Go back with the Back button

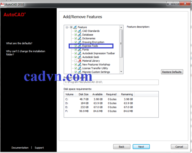coord(121,147)
